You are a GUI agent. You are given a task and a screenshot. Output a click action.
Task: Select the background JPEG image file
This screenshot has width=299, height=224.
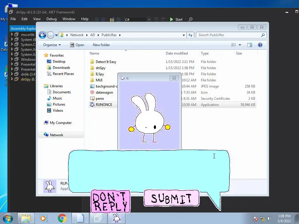pos(106,86)
